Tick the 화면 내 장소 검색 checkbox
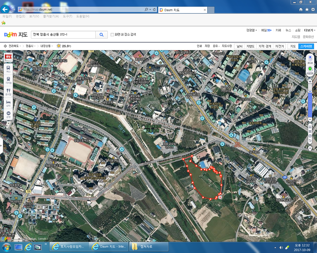 (112, 35)
